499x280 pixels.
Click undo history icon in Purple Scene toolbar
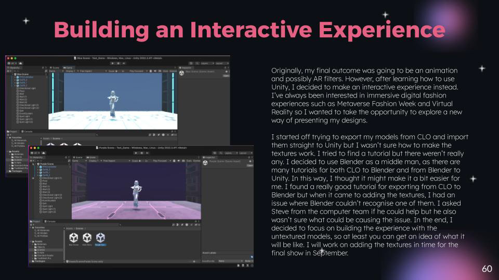coord(215,153)
